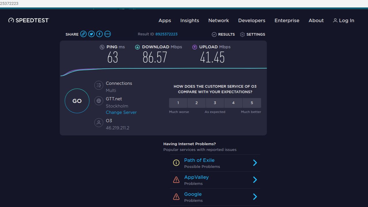The image size is (368, 207).
Task: Expand AppValley chevron arrow
Action: [x=255, y=180]
